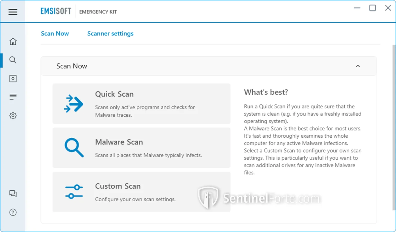Open the hamburger menu
This screenshot has height=232, width=396.
tap(13, 12)
